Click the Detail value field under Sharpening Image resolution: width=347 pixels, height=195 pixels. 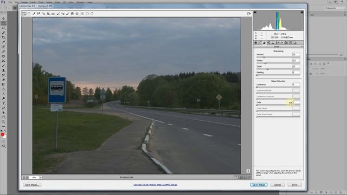296,66
